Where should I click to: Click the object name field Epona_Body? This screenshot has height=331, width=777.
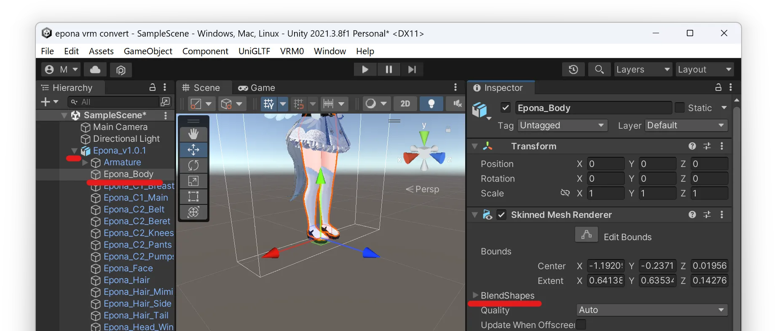(x=593, y=108)
